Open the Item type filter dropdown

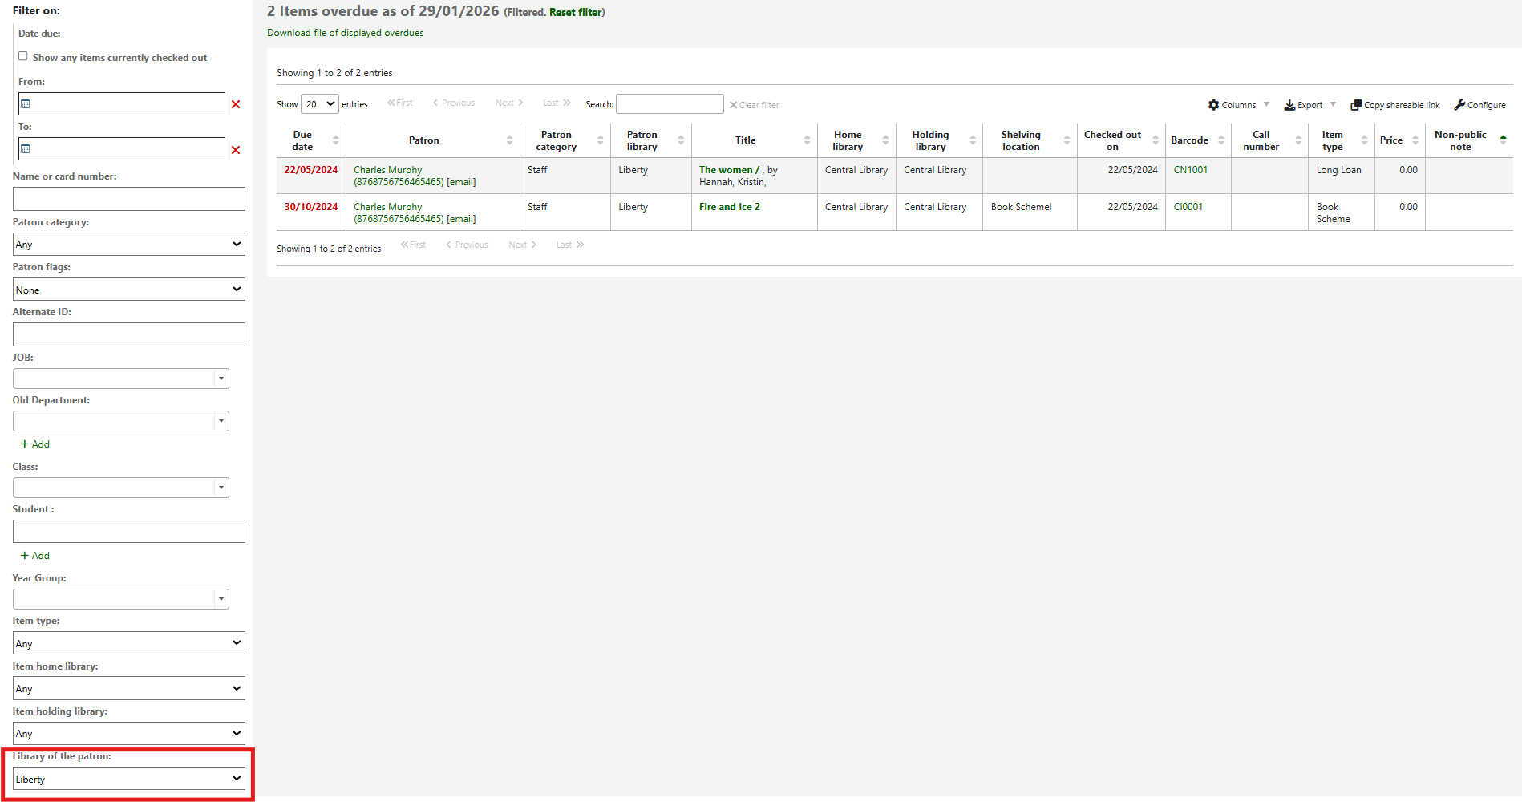pyautogui.click(x=129, y=643)
